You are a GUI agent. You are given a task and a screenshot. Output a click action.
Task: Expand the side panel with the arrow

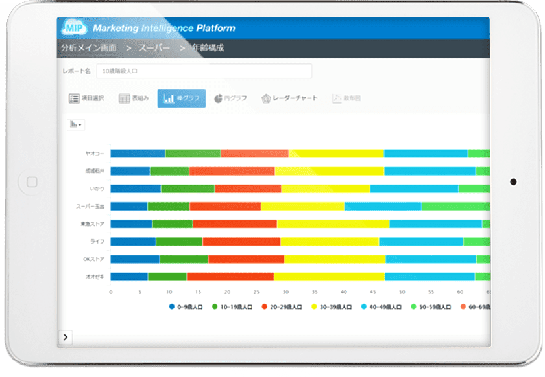[66, 337]
